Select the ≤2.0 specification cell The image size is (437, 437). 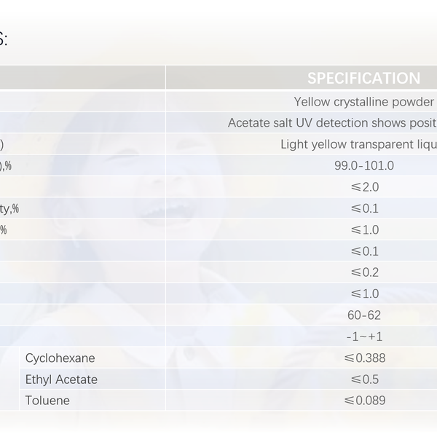click(365, 187)
